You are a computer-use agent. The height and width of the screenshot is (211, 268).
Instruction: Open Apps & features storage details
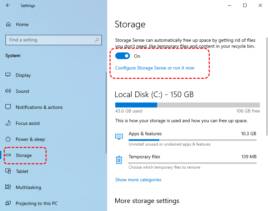coord(145,134)
